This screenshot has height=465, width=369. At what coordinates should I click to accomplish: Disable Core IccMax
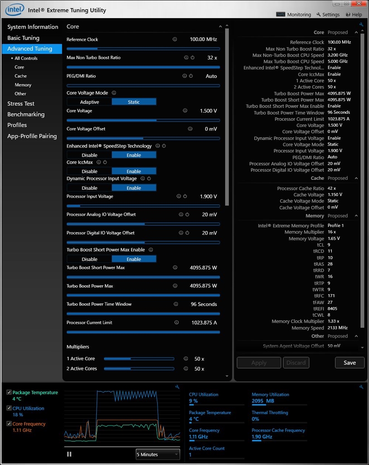click(89, 171)
